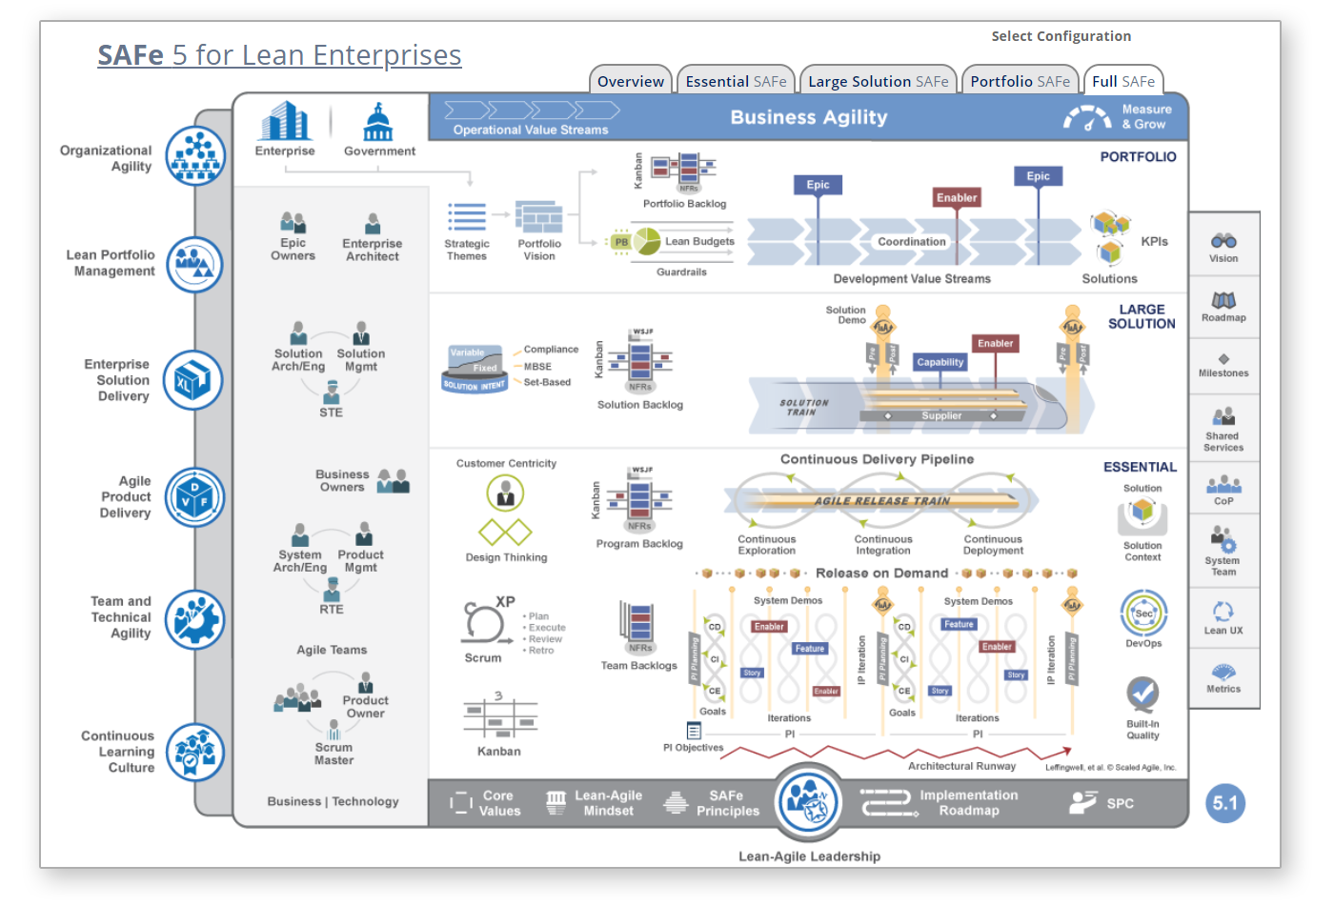Screen dimensions: 1334x905
Task: Click the Portfolio Vision icon
Action: (539, 217)
